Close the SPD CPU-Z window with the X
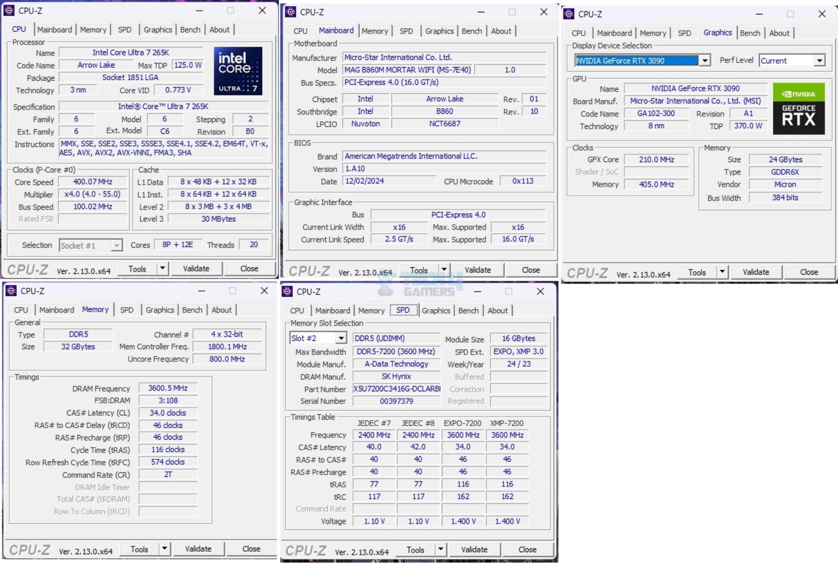This screenshot has height=564, width=838. [540, 291]
